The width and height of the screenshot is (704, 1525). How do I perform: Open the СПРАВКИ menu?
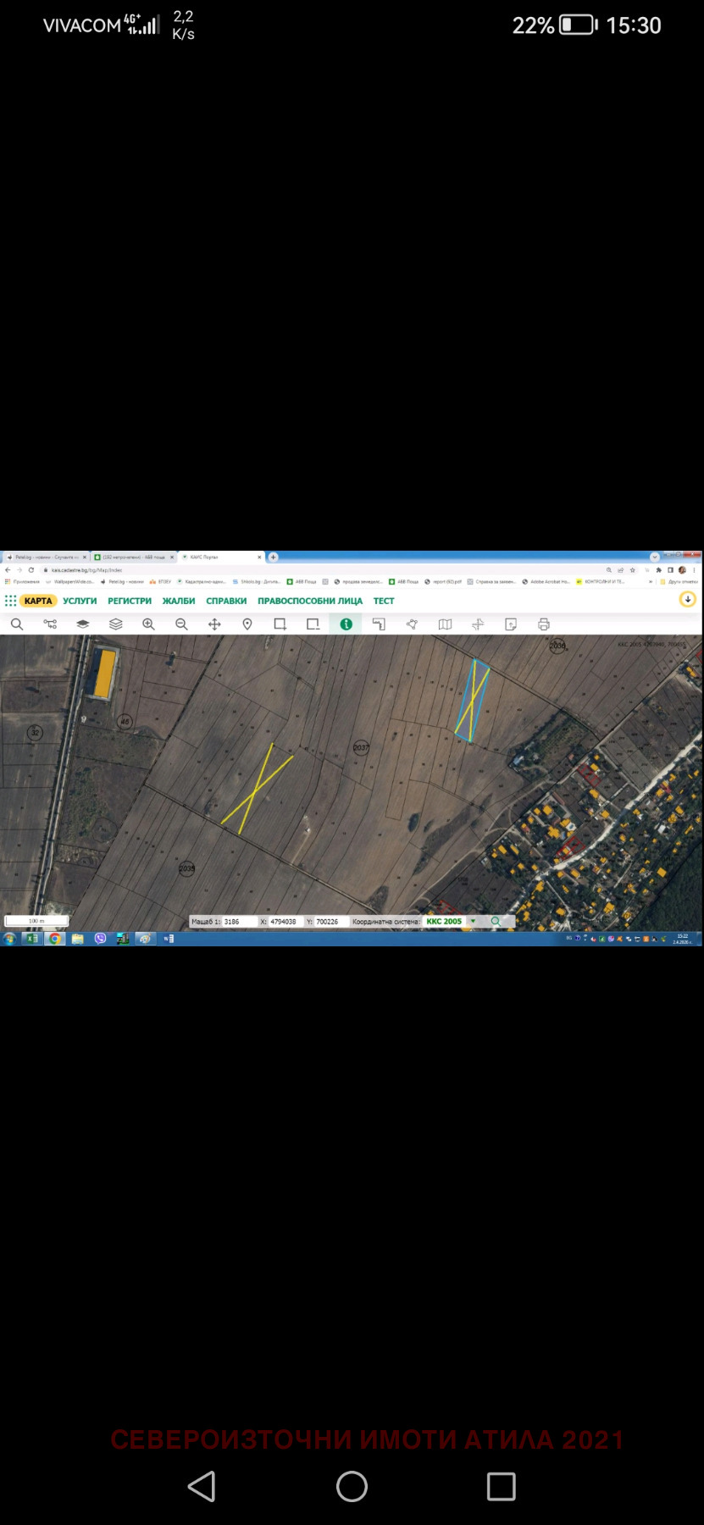point(226,601)
